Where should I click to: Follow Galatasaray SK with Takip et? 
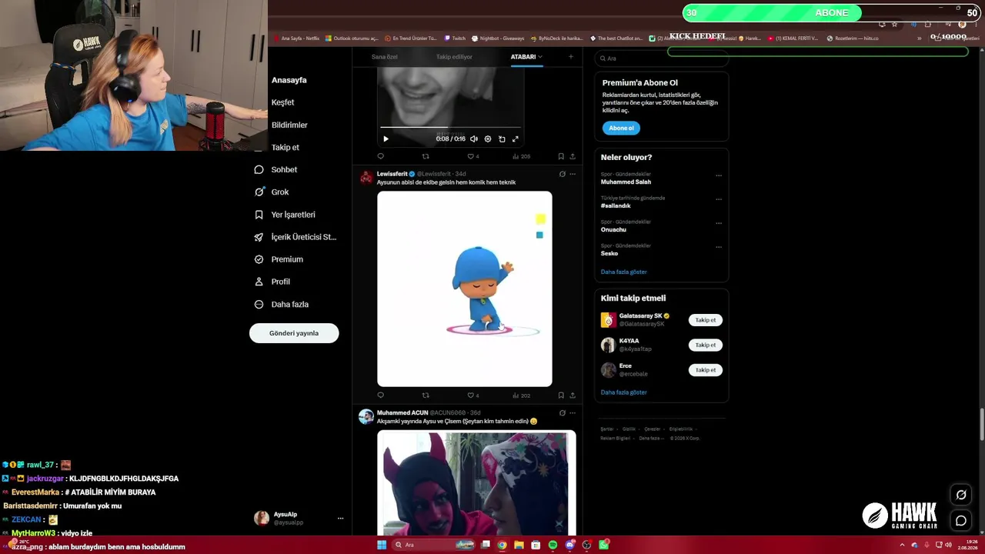[706, 320]
